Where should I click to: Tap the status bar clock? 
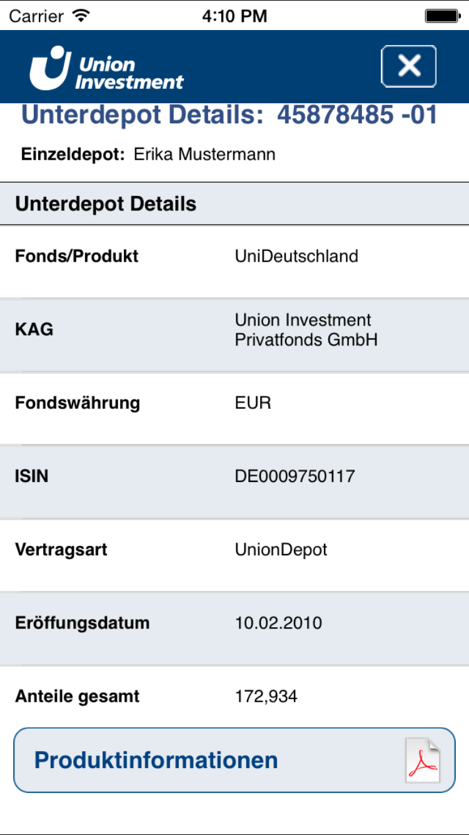pyautogui.click(x=234, y=16)
